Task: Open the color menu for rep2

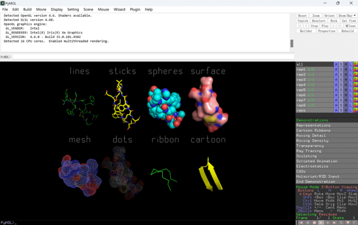Action: [356, 74]
